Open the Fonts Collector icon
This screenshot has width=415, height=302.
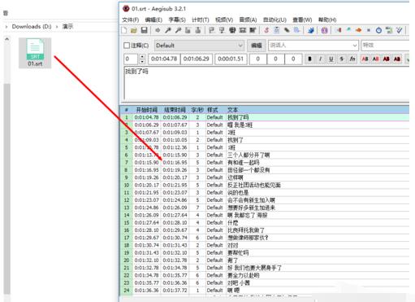pos(296,30)
